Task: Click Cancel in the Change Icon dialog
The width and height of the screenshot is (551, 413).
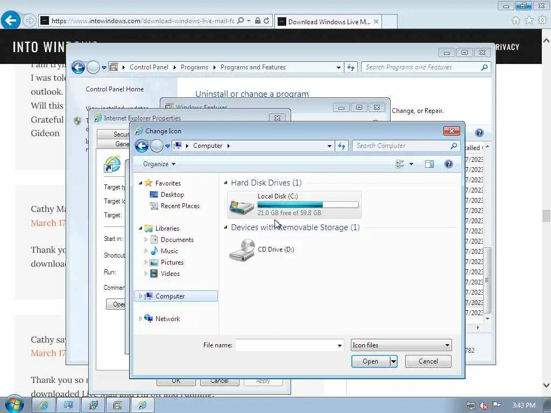Action: (428, 361)
